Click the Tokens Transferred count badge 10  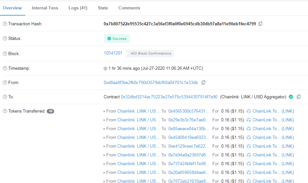51,111
